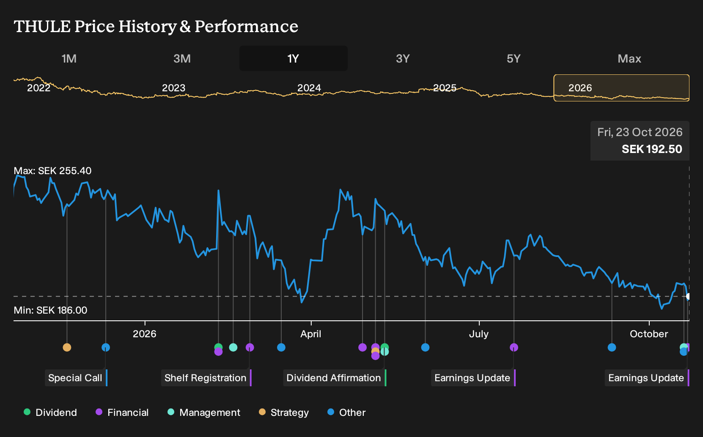The image size is (703, 437).
Task: Click the blue event dot above Special Call
Action: pos(106,347)
